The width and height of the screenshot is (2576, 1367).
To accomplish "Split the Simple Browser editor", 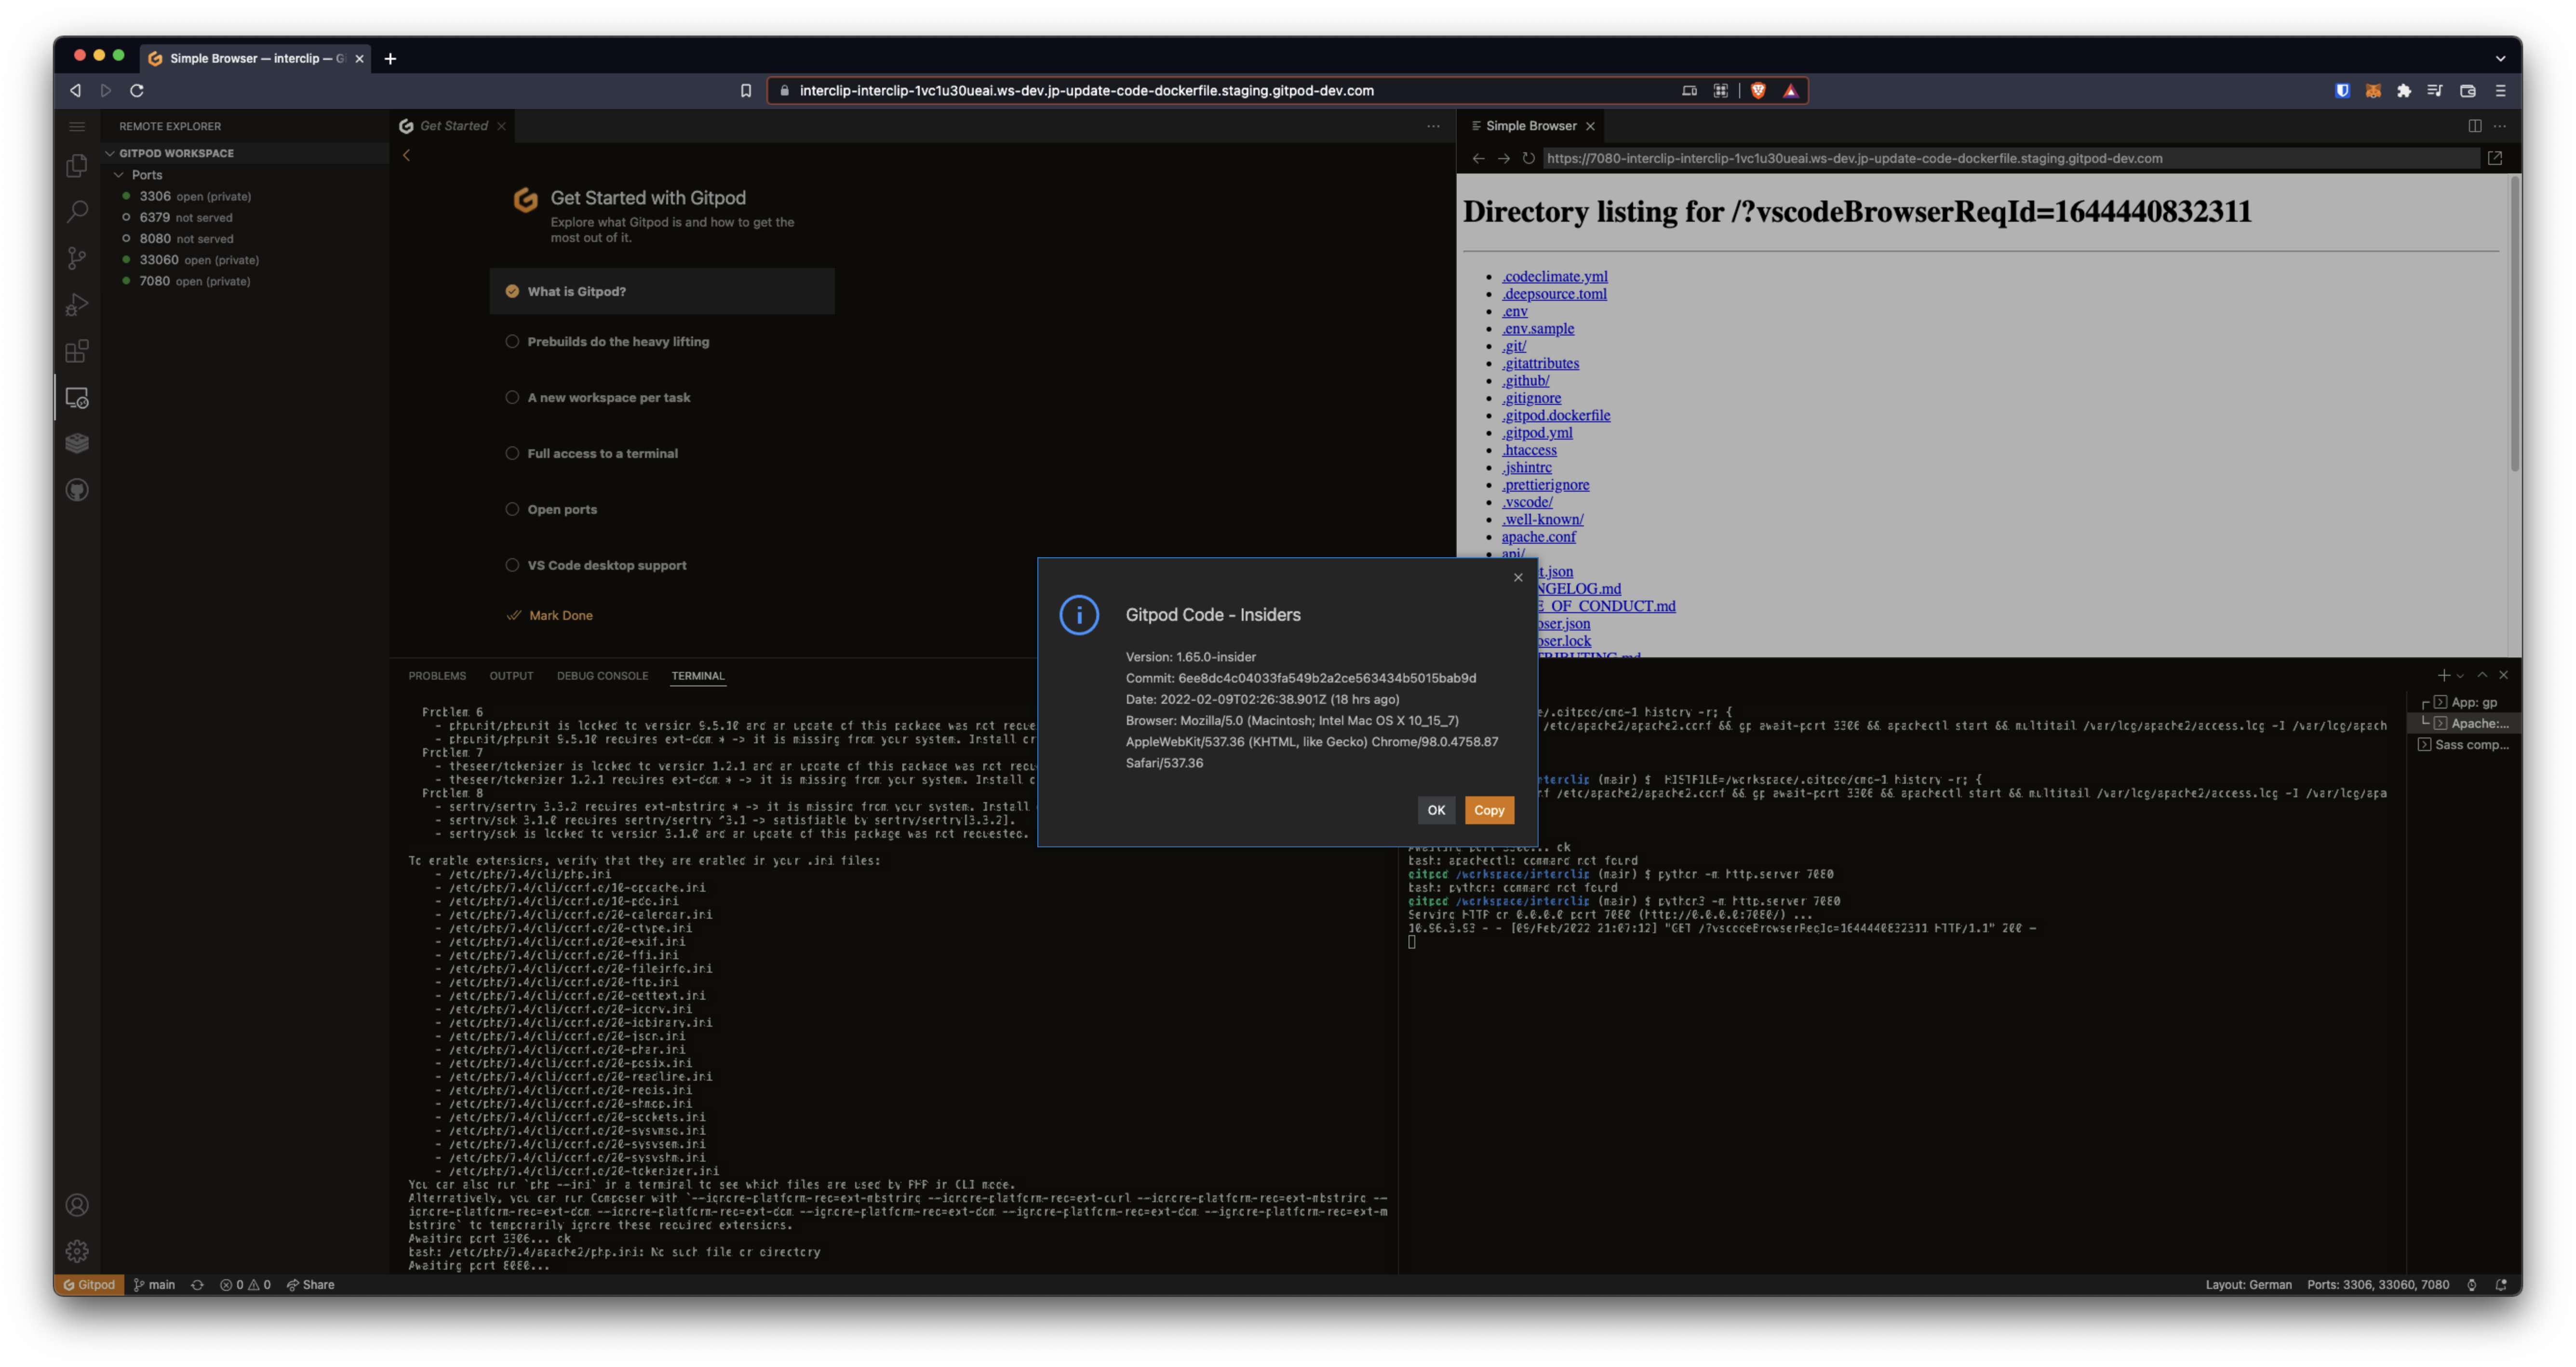I will pos(2474,126).
